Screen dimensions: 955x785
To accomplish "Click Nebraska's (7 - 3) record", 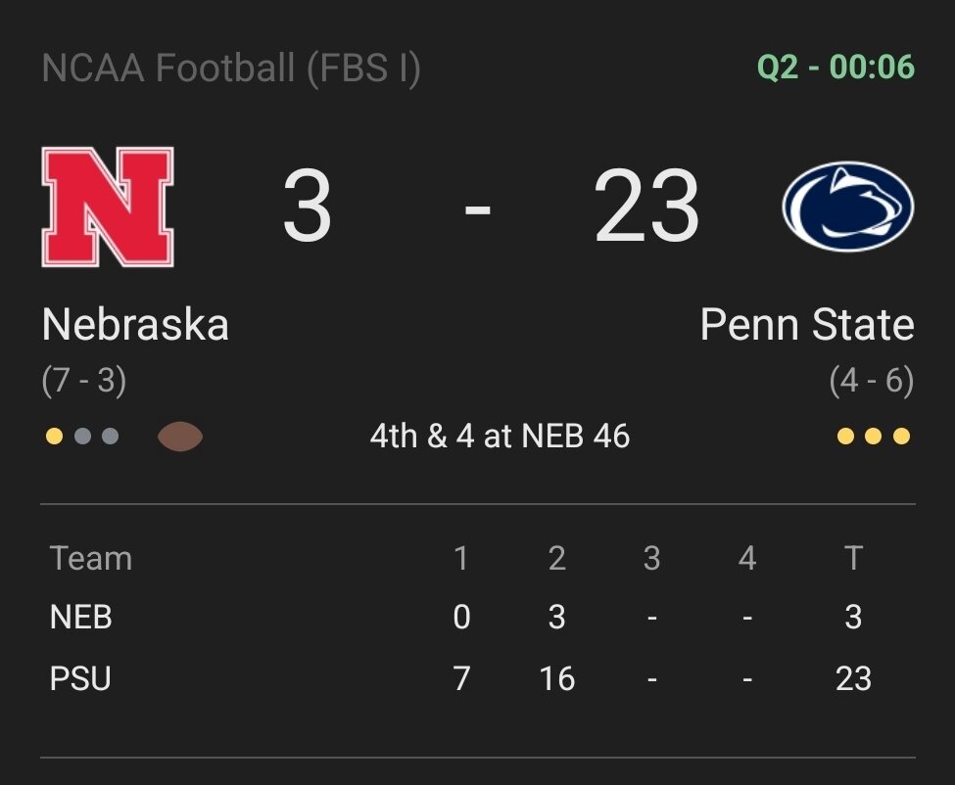I will pos(84,381).
